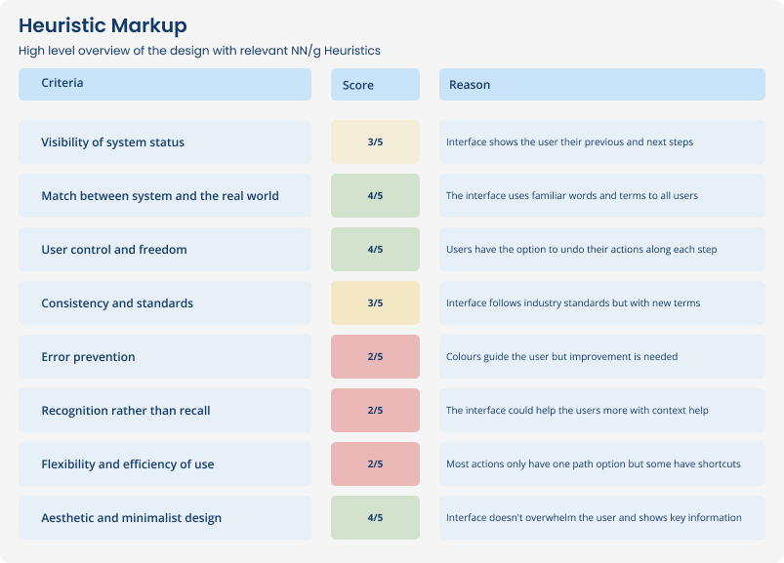Click the yellow 3/5 score for Visibility of system status

coord(375,142)
